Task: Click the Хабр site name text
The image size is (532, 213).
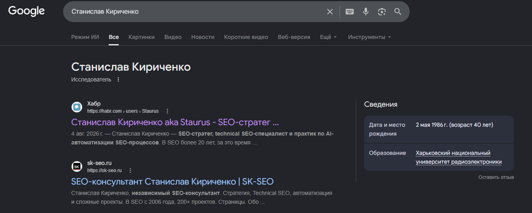Action: point(94,103)
